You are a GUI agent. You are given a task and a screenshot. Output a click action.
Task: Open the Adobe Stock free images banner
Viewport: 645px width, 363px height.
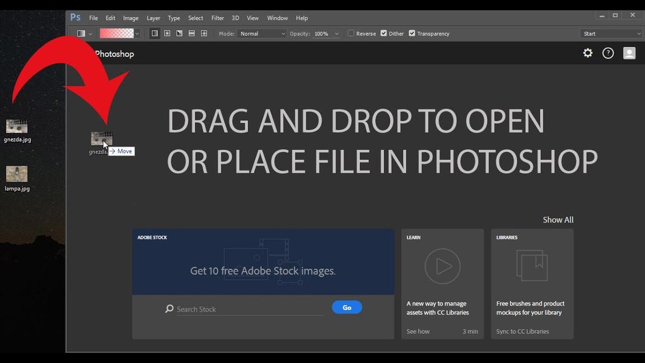click(x=263, y=262)
